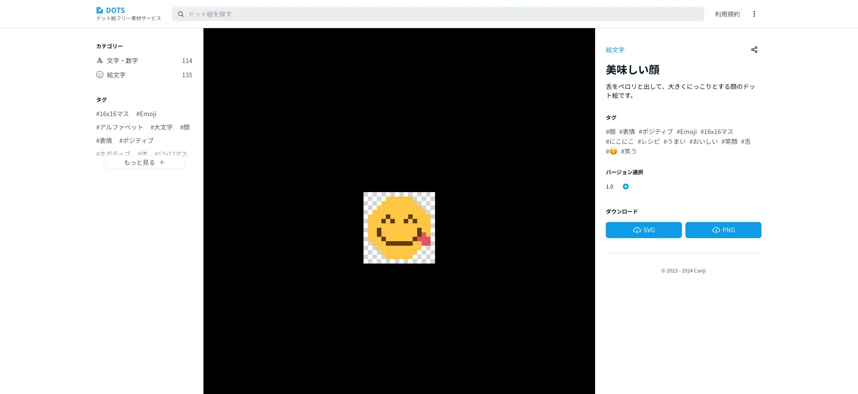Image resolution: width=858 pixels, height=394 pixels.
Task: Click the 135 count beside 絵文字
Action: (x=187, y=75)
